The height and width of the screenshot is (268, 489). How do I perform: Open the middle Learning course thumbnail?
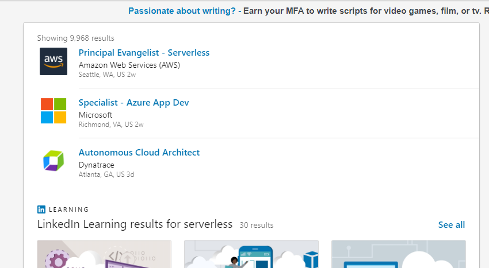pyautogui.click(x=251, y=254)
